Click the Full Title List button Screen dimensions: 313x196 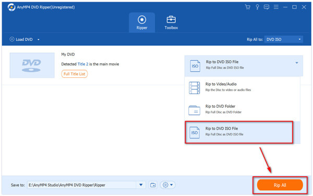click(74, 74)
